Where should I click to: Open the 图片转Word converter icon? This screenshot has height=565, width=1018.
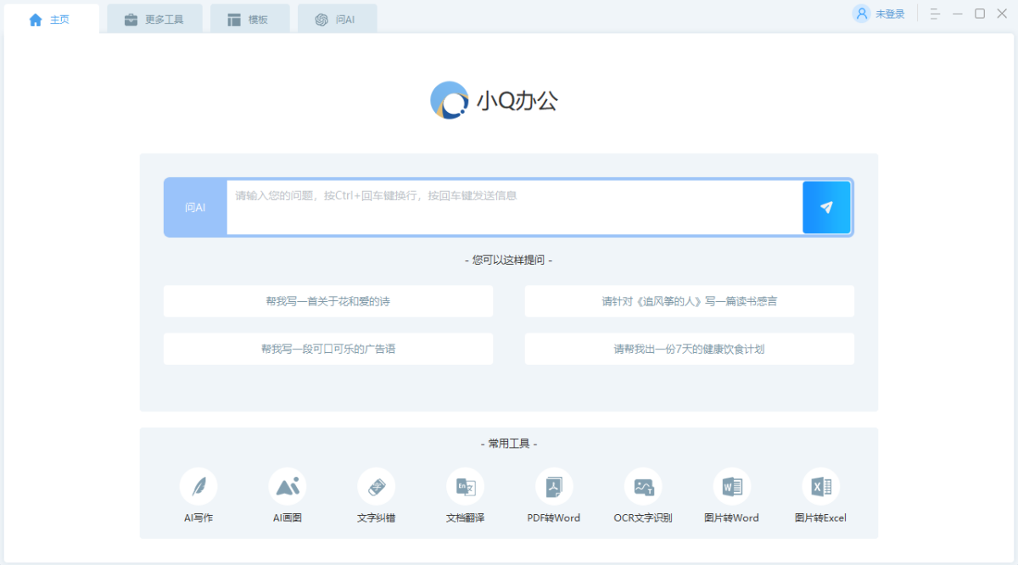731,487
